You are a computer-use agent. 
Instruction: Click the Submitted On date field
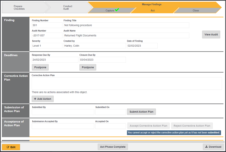[x=110, y=112]
